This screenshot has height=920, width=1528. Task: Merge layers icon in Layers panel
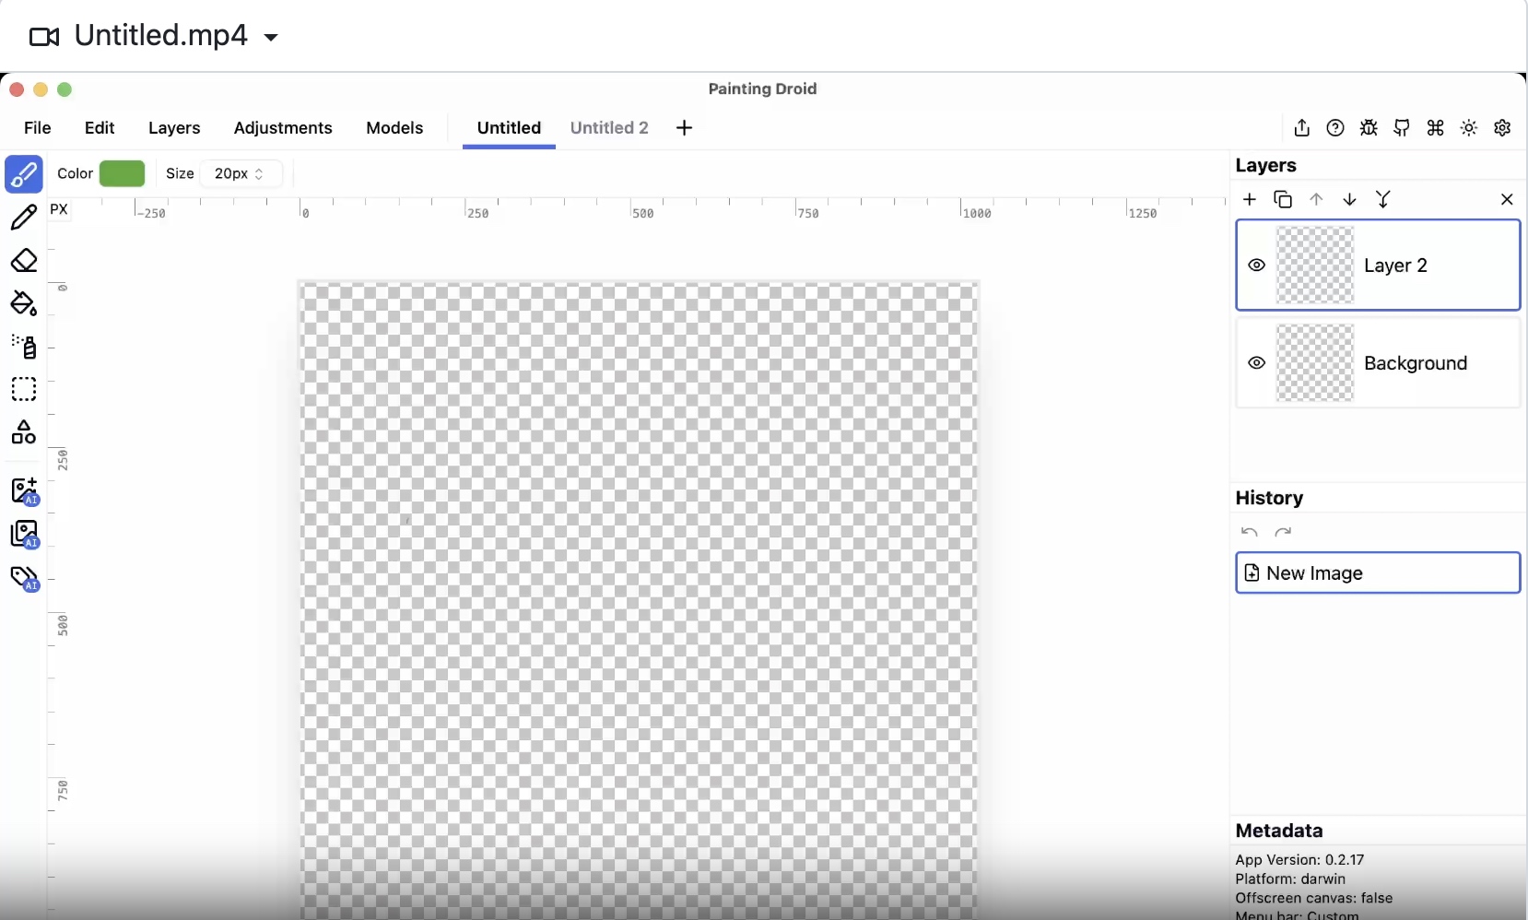click(x=1383, y=199)
